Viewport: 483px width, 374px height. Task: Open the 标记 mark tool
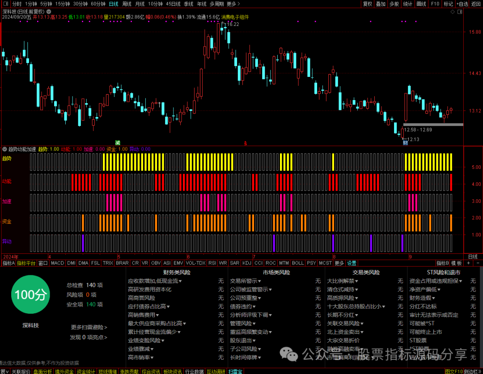pyautogui.click(x=448, y=4)
